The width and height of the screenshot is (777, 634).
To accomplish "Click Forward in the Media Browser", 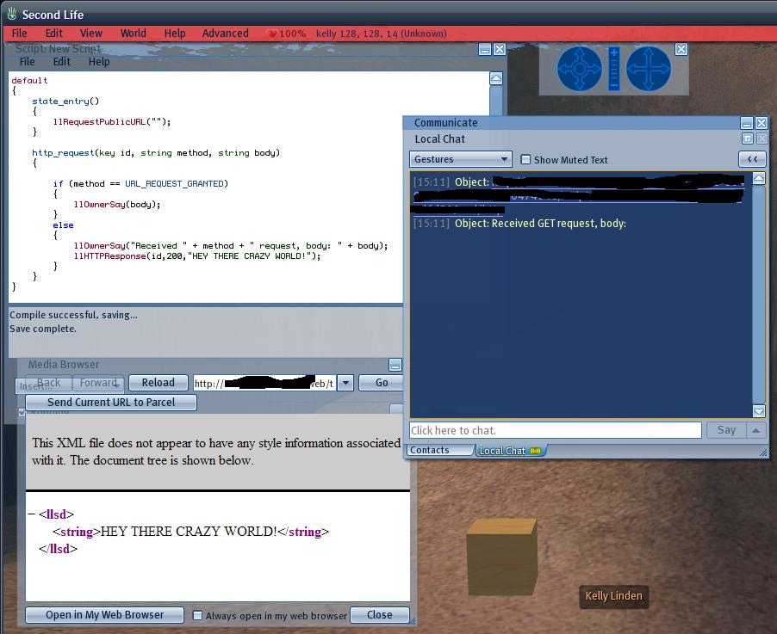I will 98,383.
